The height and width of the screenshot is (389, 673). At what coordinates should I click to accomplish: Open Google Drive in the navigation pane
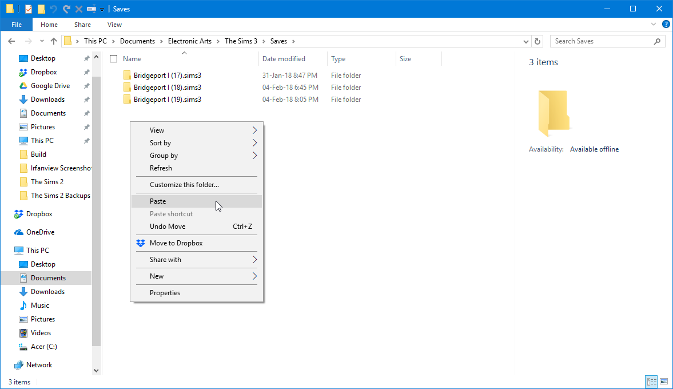(50, 86)
